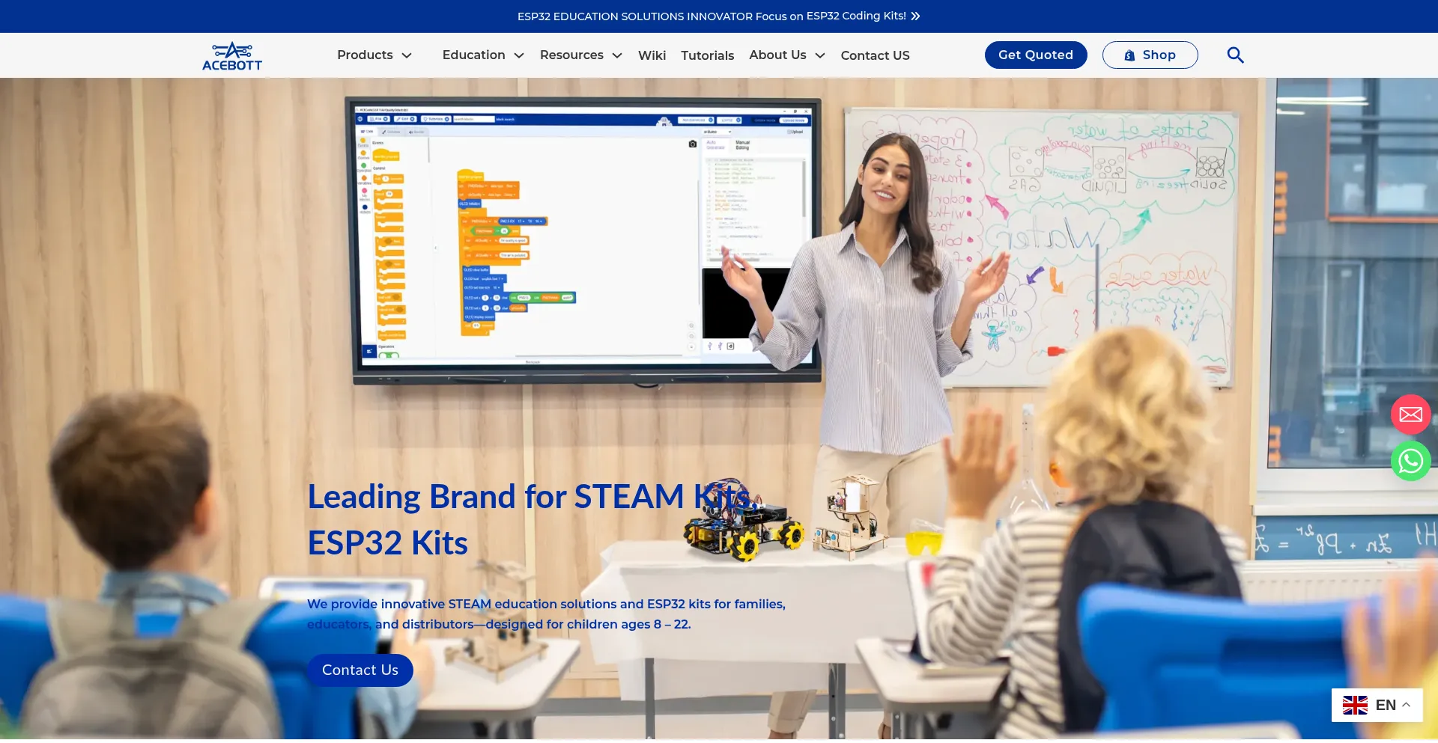Image resolution: width=1438 pixels, height=743 pixels.
Task: Click the ACEBOTT logo
Action: pyautogui.click(x=232, y=56)
